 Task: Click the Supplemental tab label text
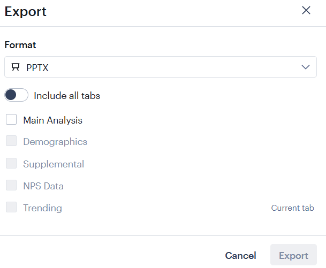click(54, 164)
